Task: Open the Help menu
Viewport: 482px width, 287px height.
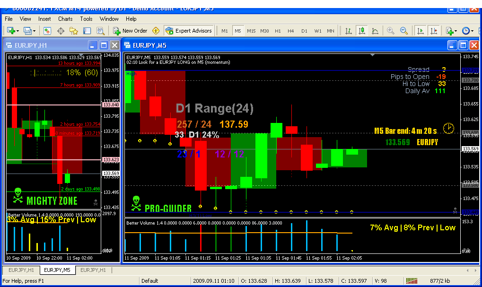Action: 131,19
